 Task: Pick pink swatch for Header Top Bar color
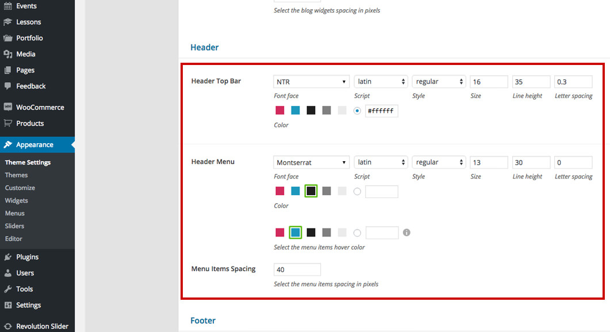280,110
